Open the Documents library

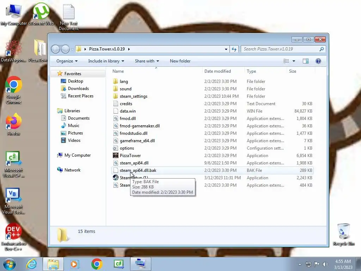pyautogui.click(x=79, y=118)
